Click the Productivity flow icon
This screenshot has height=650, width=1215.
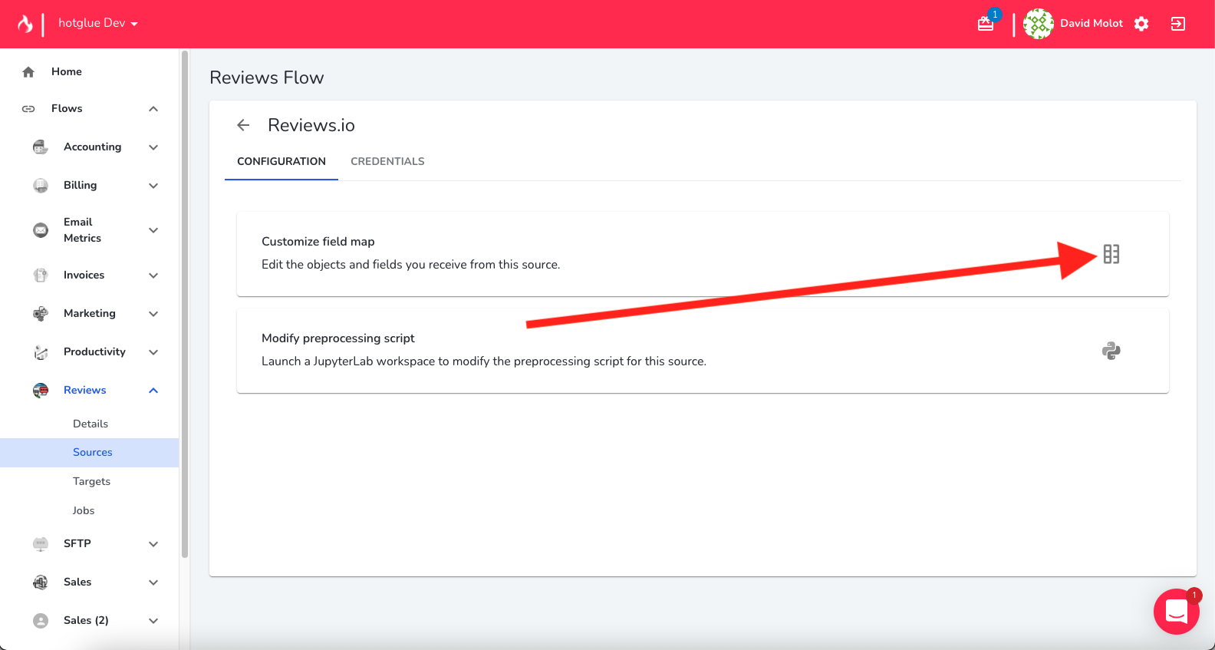click(41, 351)
